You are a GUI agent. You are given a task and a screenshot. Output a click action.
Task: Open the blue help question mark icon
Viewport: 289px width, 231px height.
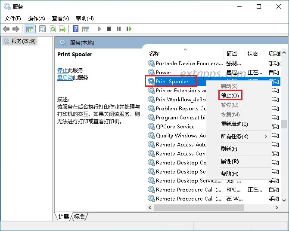pos(75,29)
